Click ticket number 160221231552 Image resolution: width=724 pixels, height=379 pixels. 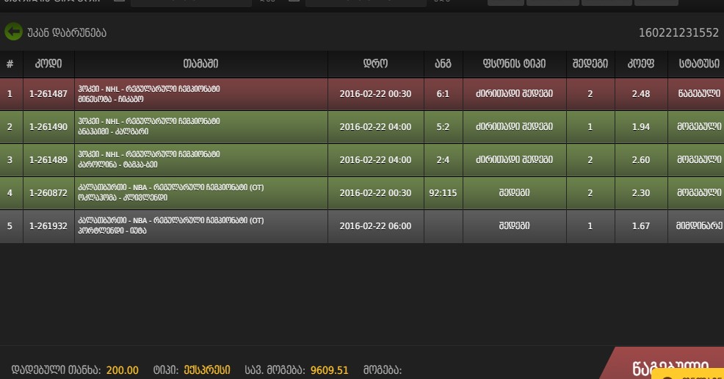pos(678,33)
